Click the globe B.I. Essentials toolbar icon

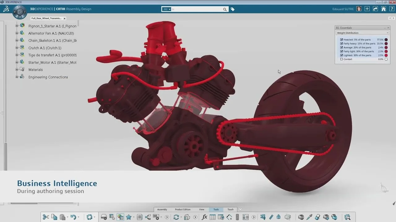[120, 217]
